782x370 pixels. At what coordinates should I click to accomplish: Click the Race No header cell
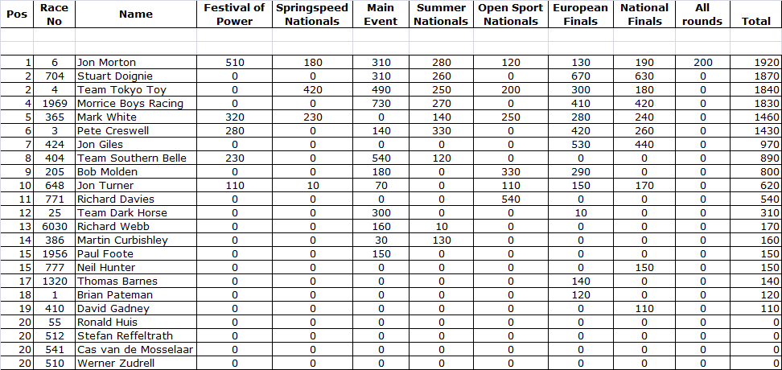click(x=55, y=14)
